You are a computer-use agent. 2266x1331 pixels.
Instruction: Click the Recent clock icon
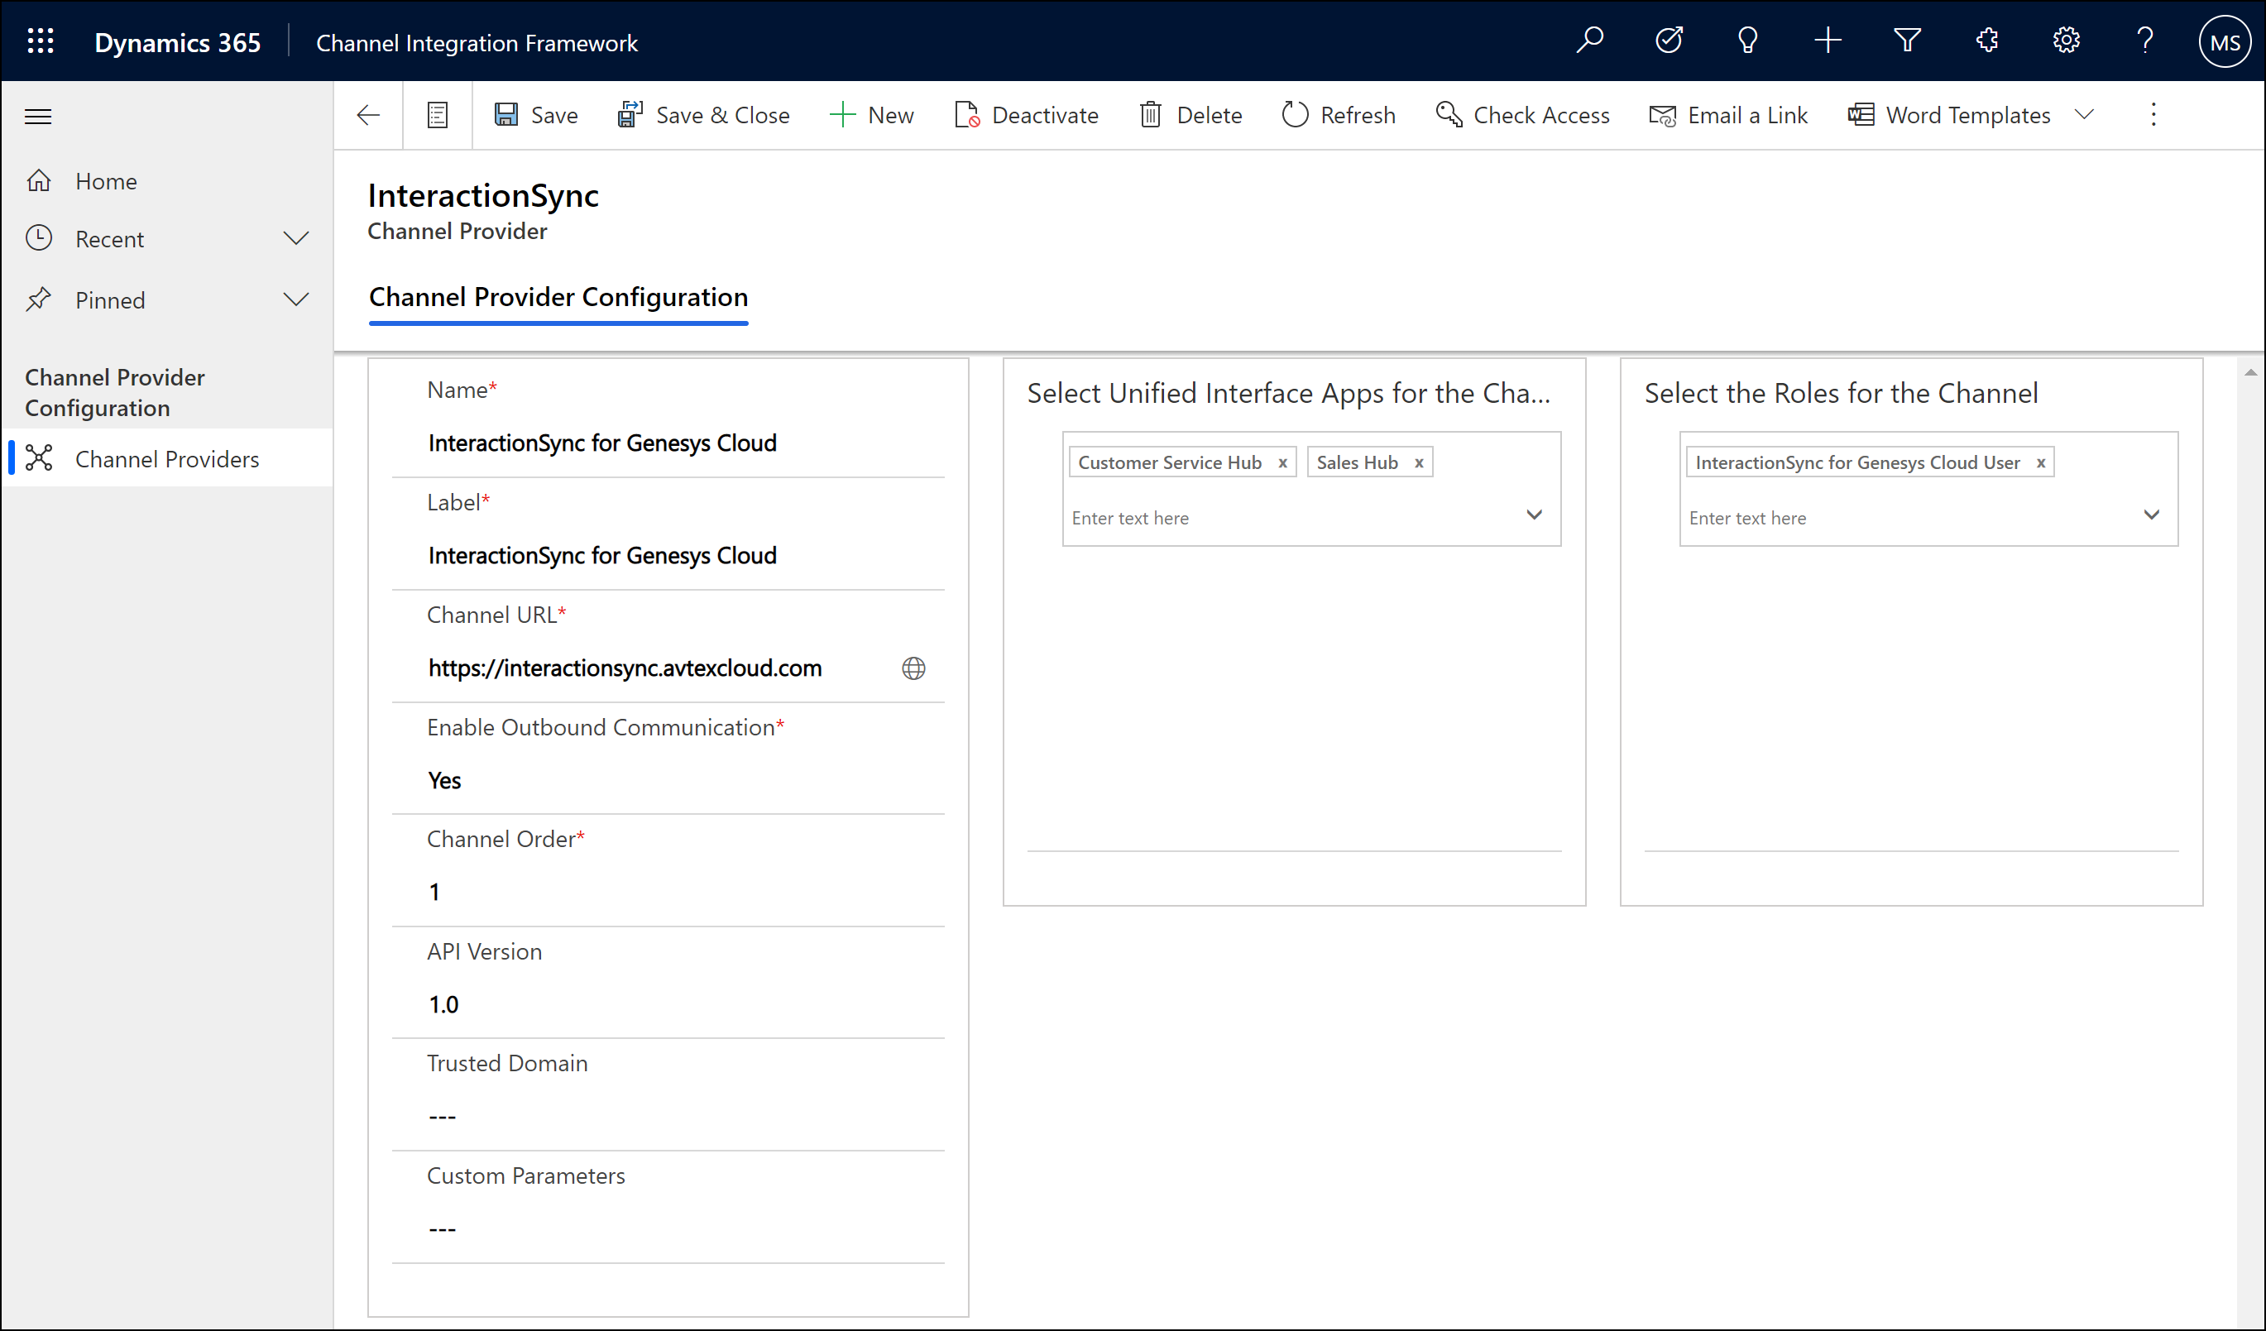(39, 238)
